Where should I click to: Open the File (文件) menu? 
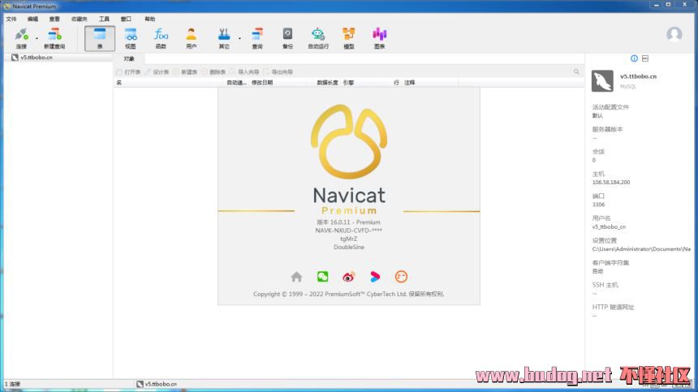11,19
